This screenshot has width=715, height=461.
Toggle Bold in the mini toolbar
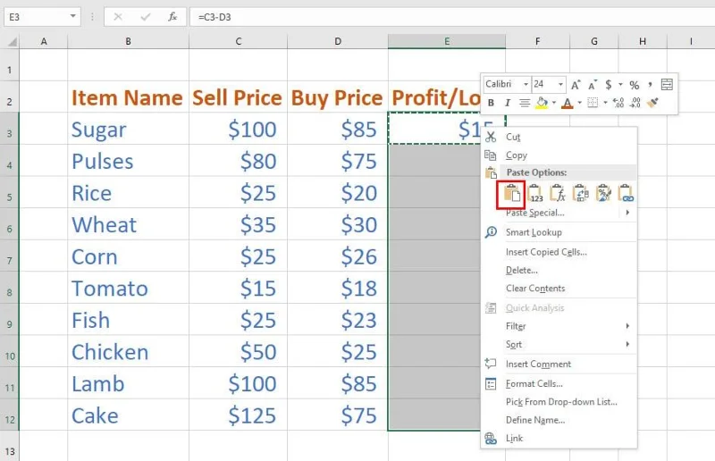coord(491,103)
